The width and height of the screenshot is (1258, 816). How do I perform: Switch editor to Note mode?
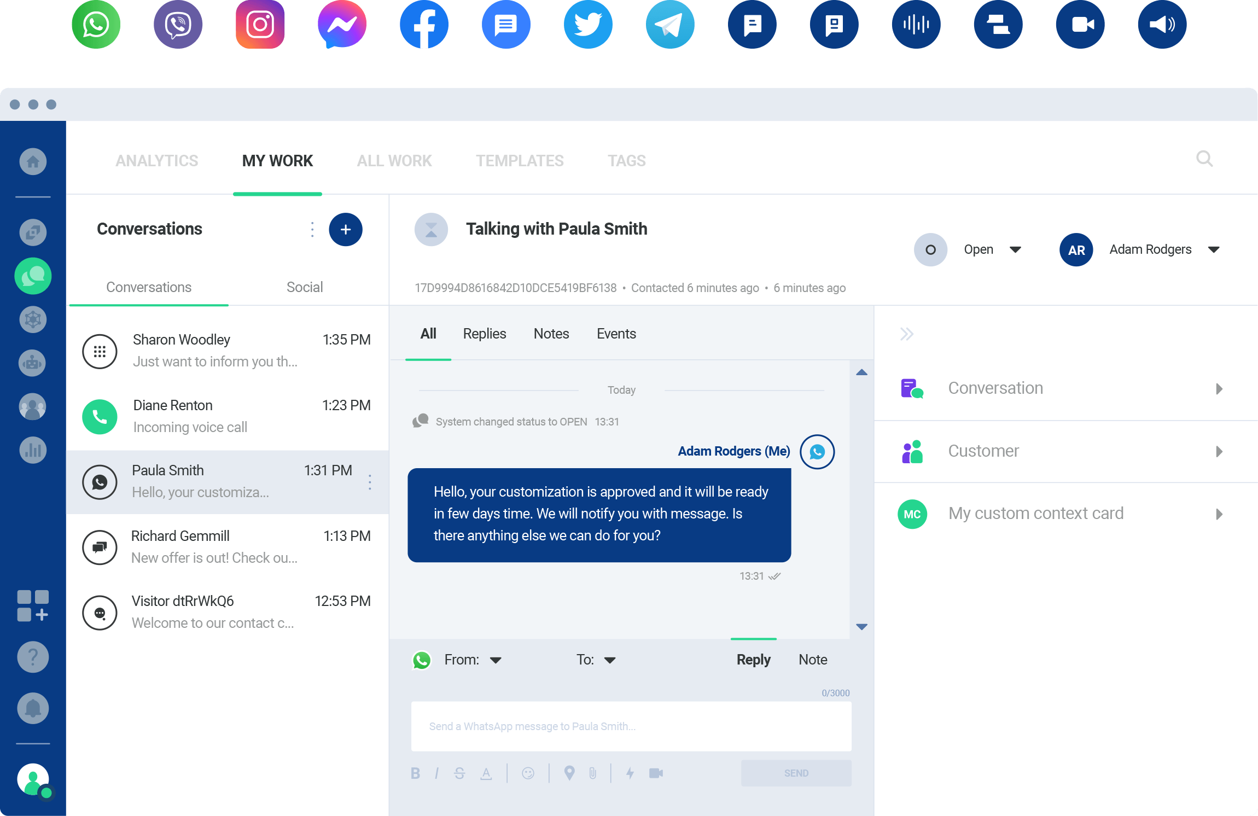[813, 660]
